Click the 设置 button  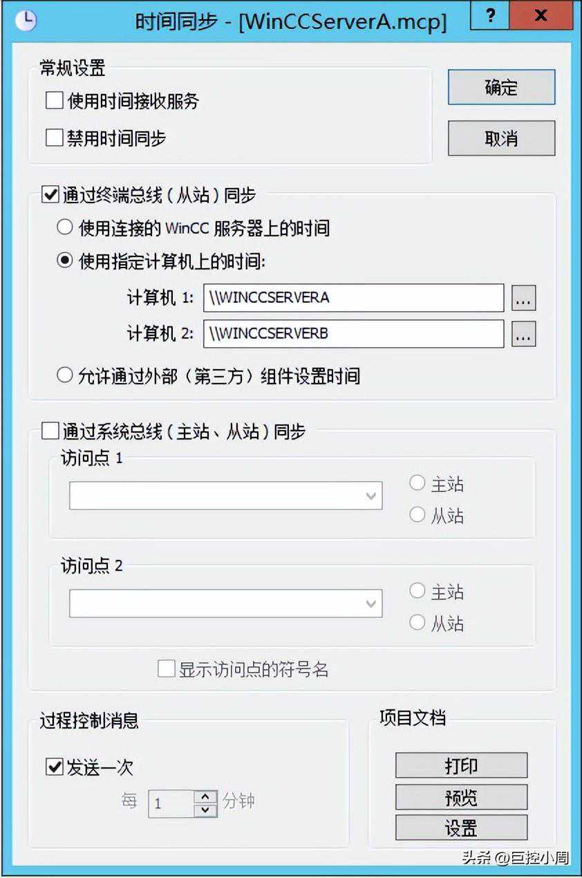(461, 828)
